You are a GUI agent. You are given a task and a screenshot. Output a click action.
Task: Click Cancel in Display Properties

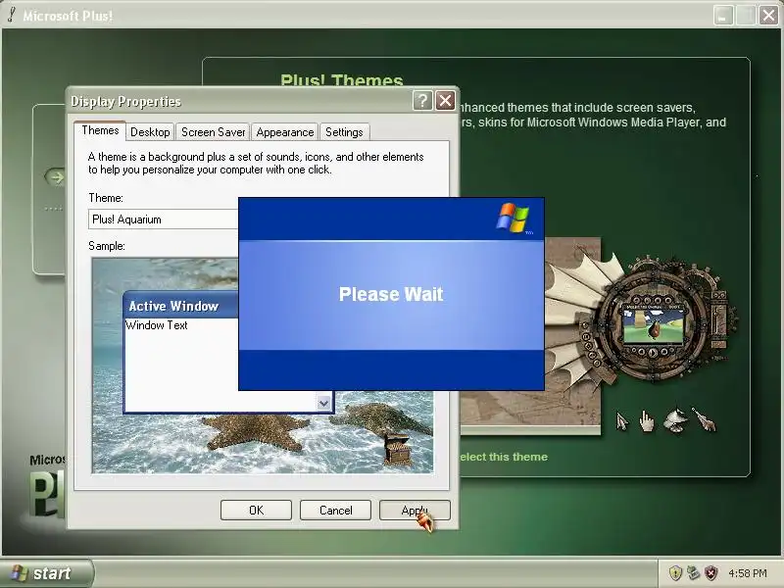click(x=335, y=510)
